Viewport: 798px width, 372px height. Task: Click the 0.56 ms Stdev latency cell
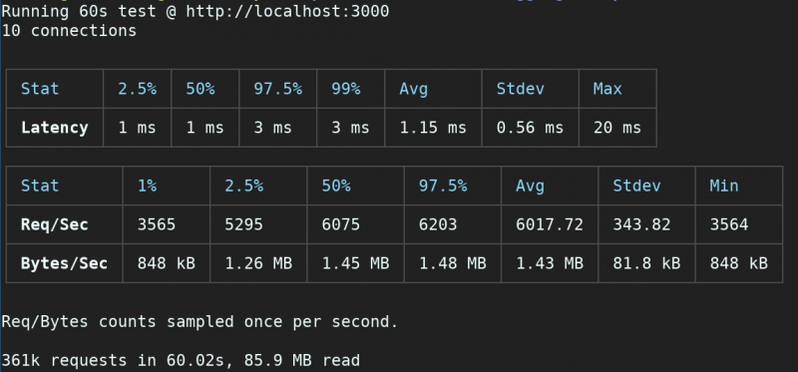point(530,128)
